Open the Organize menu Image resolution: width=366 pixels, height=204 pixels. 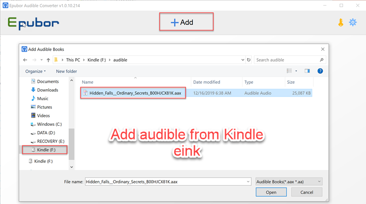36,71
